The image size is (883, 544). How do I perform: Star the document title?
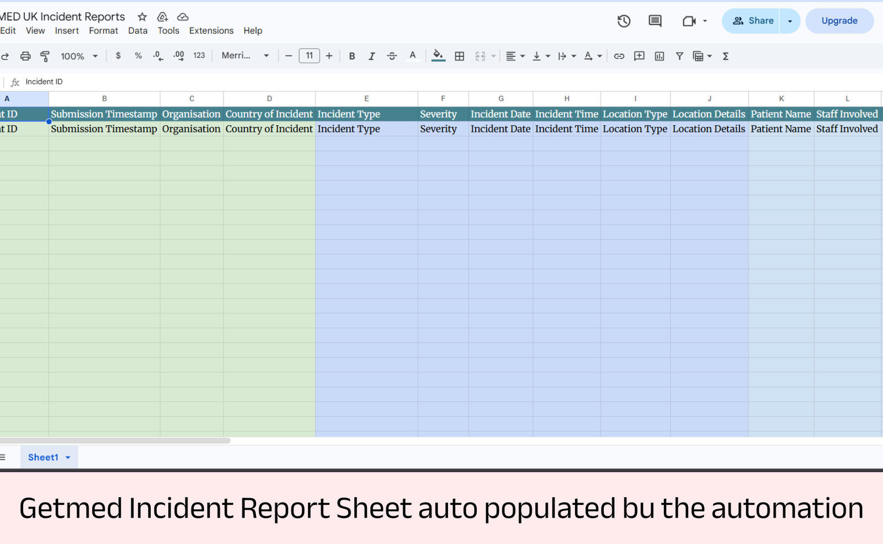pos(142,17)
